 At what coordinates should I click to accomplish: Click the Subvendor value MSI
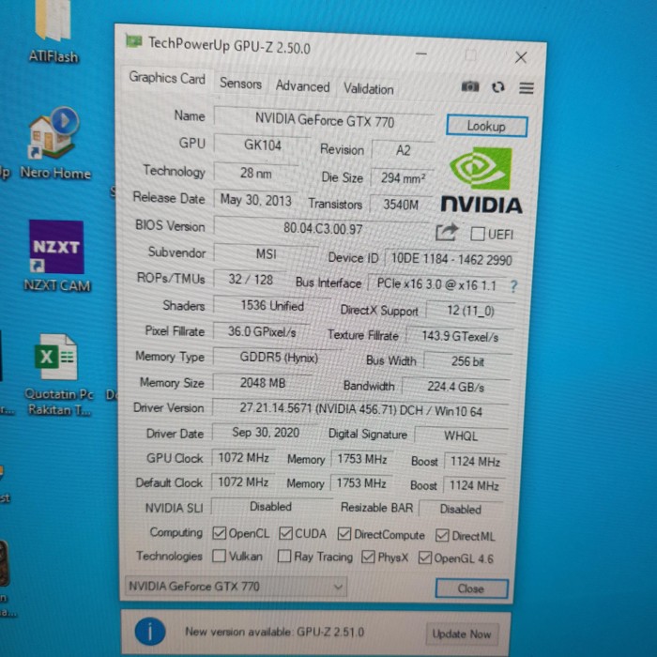point(267,253)
